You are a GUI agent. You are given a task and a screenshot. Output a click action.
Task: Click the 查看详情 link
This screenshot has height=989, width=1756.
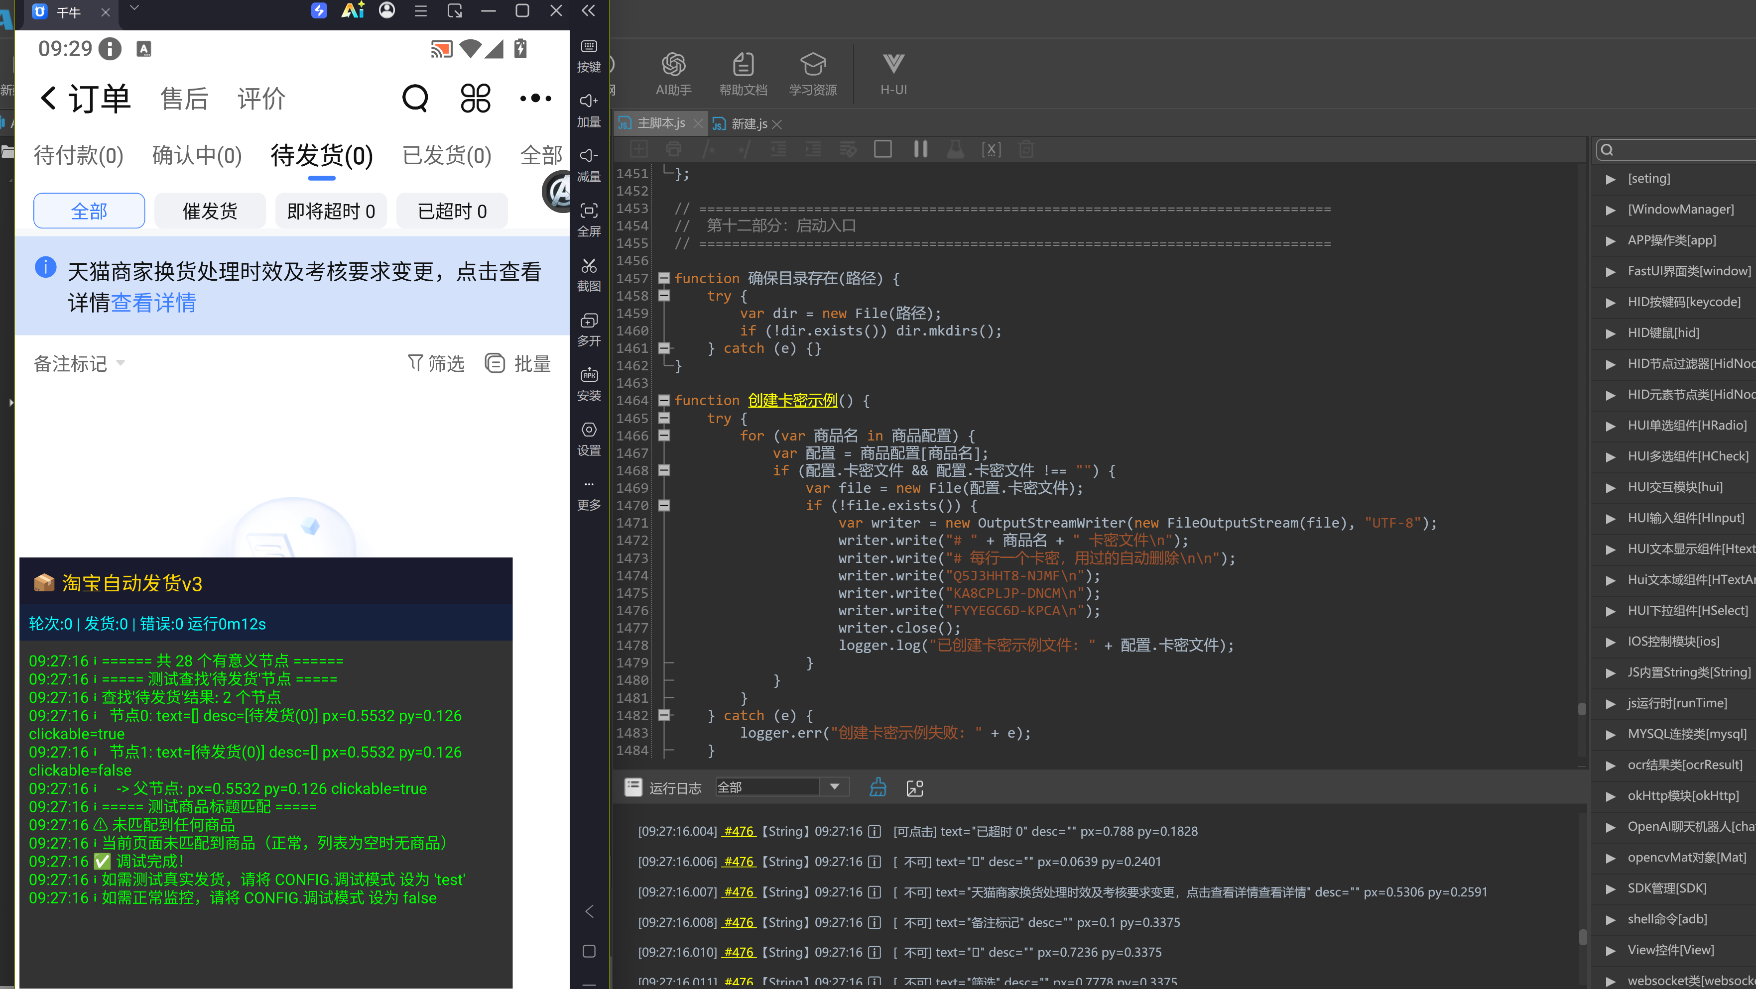[153, 303]
